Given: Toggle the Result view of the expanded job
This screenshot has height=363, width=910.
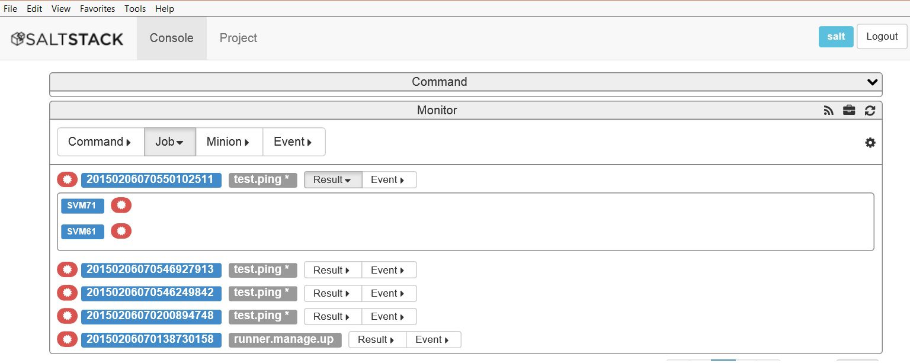Looking at the screenshot, I should coord(332,179).
